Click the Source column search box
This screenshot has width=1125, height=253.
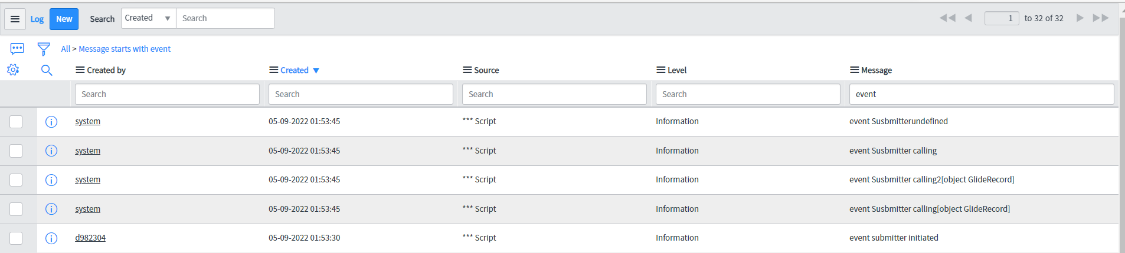coord(554,94)
